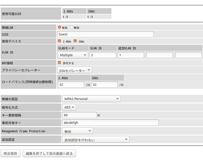
Task: Open the Management Frame Protection dropdown
Action: tap(78, 131)
